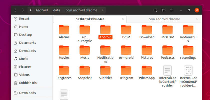
Task: Switch to the com.android.chrome tab
Action: pyautogui.click(x=164, y=19)
